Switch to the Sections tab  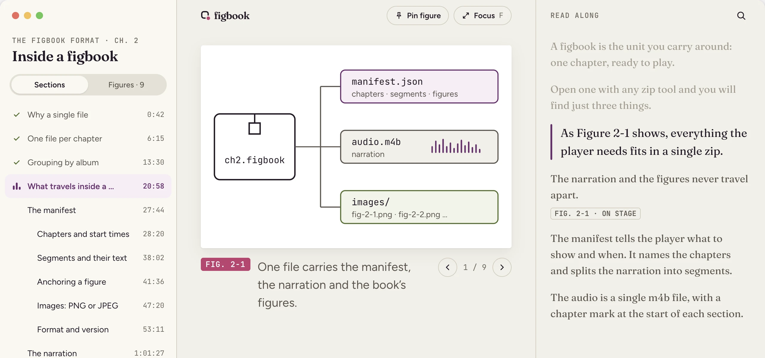50,85
